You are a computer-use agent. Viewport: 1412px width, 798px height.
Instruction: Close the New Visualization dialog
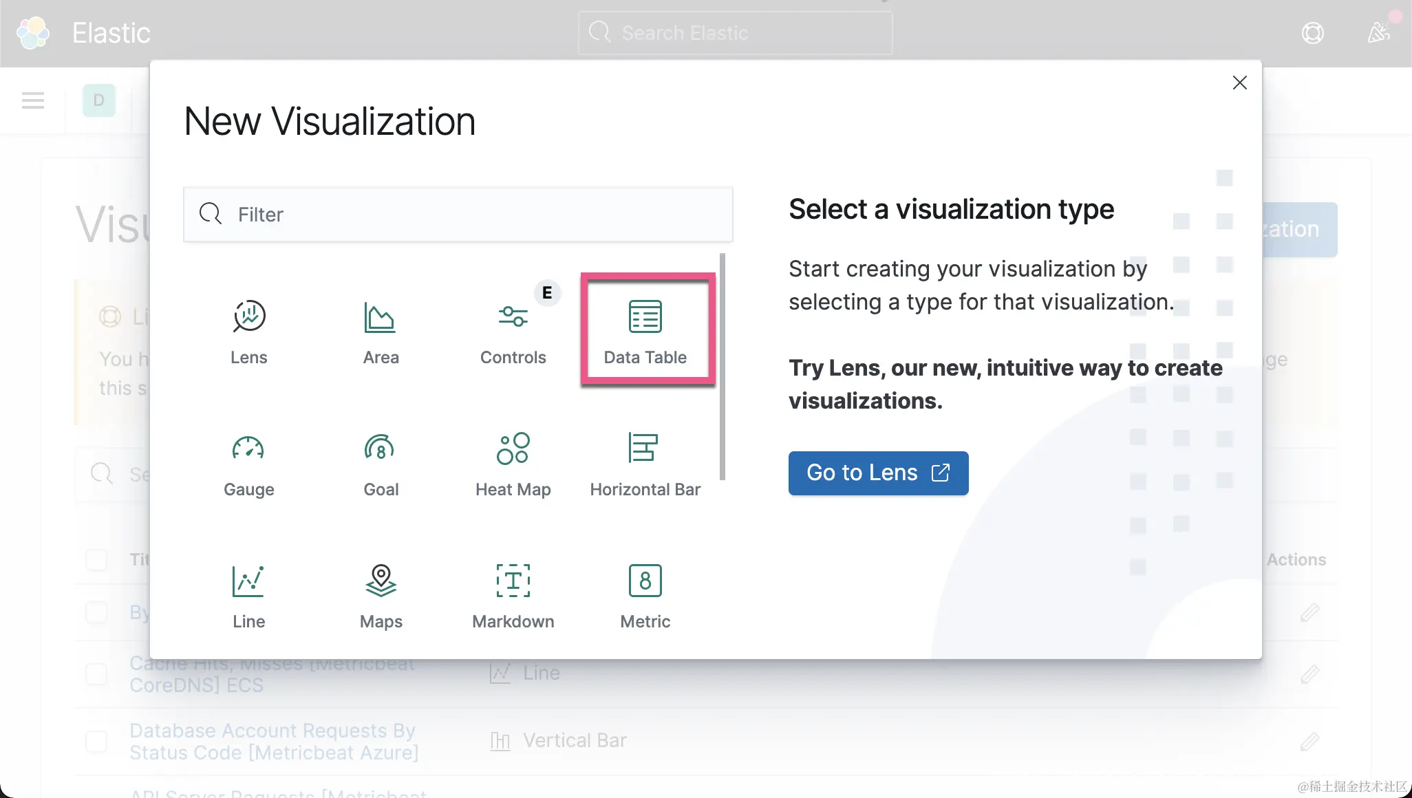tap(1239, 83)
